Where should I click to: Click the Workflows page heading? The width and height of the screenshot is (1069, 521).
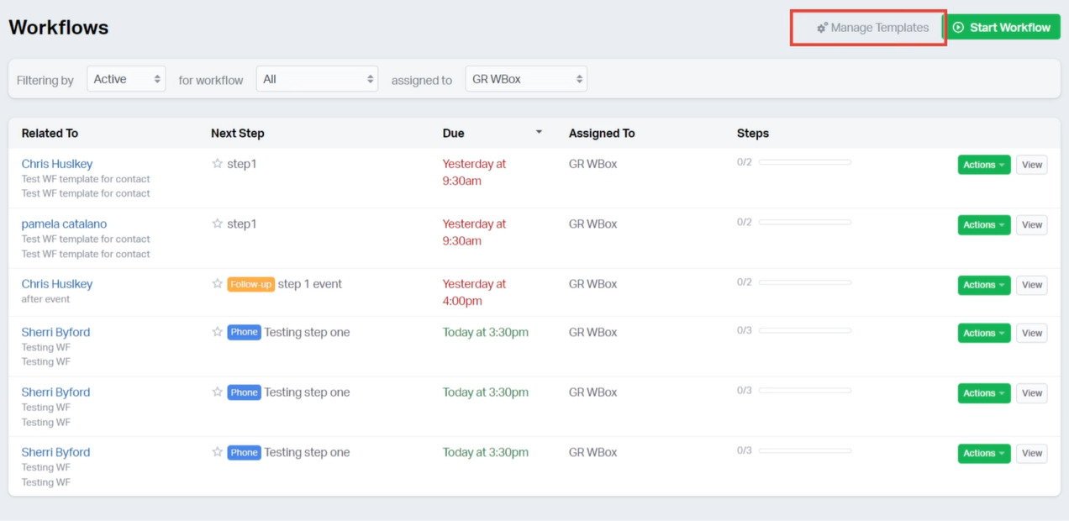tap(58, 26)
